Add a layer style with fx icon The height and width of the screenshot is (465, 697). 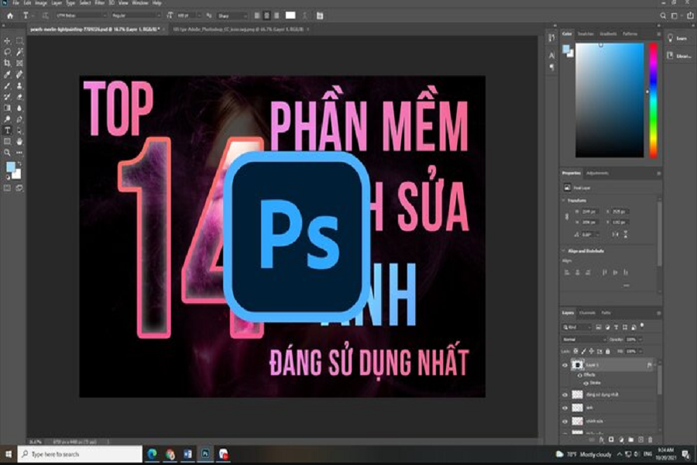602,439
